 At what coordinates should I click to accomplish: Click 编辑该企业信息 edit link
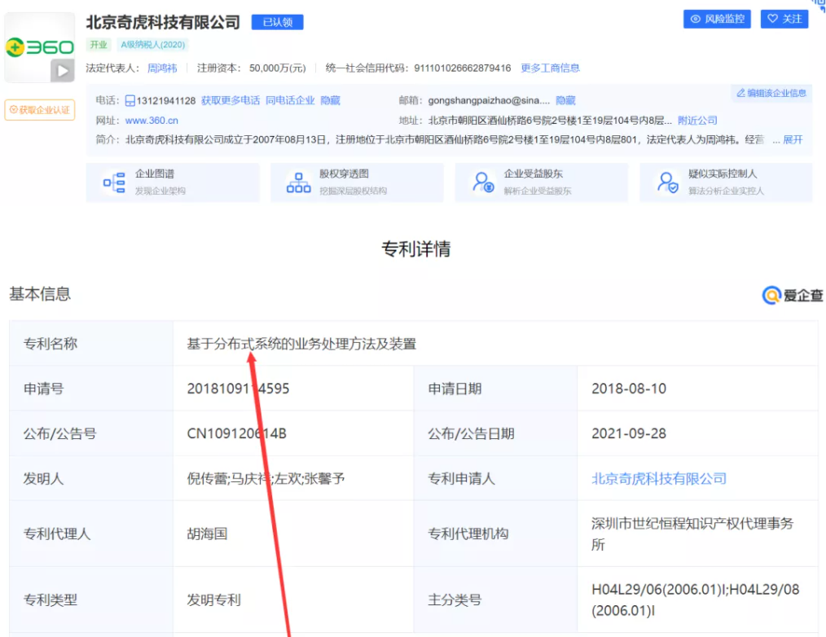pos(771,93)
